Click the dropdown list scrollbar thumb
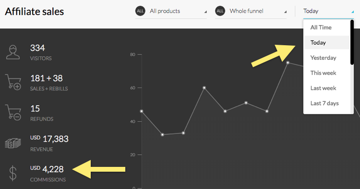The image size is (360, 189). pos(352,42)
